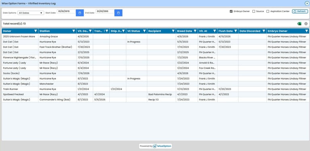The image size is (310, 151).
Task: Enable the Aspiration Center checkbox
Action: [x=268, y=11]
